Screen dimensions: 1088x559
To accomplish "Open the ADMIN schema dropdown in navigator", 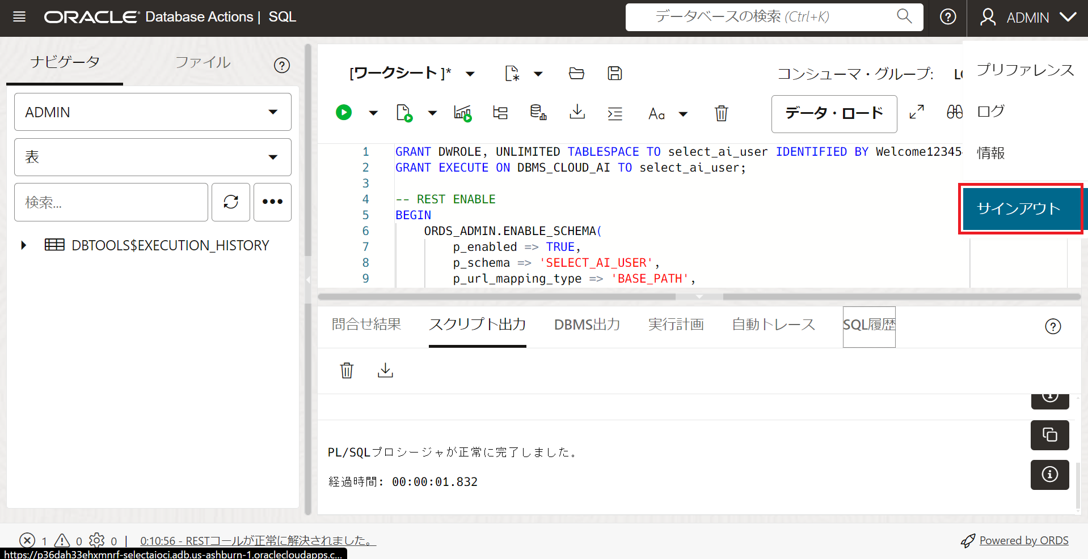I will click(153, 112).
